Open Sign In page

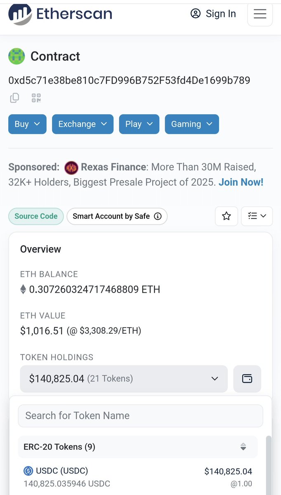(213, 14)
